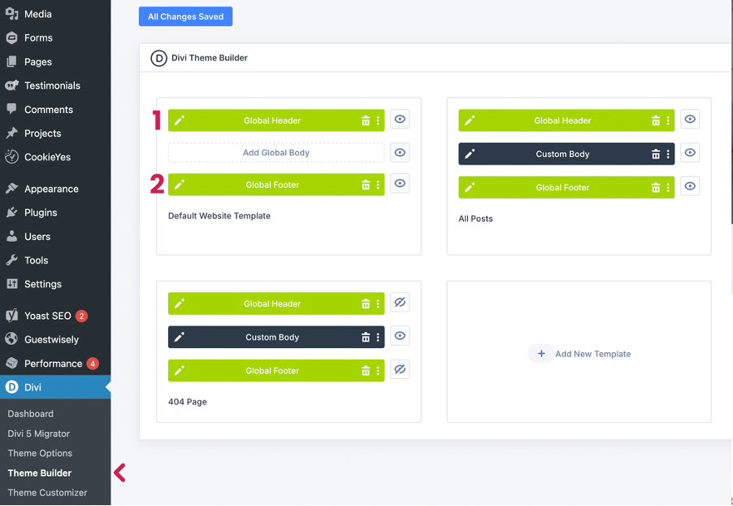
Task: Delete Global Footer in 404 Page template
Action: pyautogui.click(x=366, y=371)
